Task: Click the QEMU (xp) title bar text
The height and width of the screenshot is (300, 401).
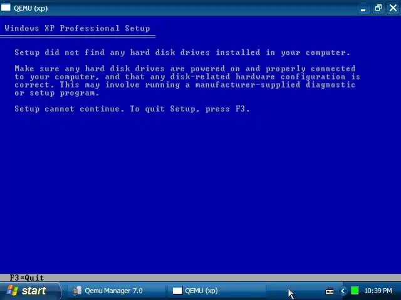Action: point(31,8)
